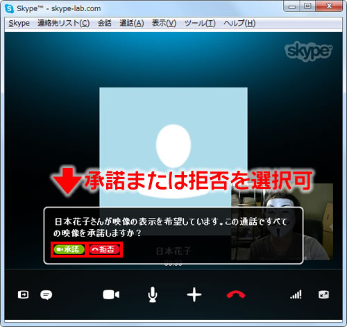Toggle the video camera button

[111, 294]
